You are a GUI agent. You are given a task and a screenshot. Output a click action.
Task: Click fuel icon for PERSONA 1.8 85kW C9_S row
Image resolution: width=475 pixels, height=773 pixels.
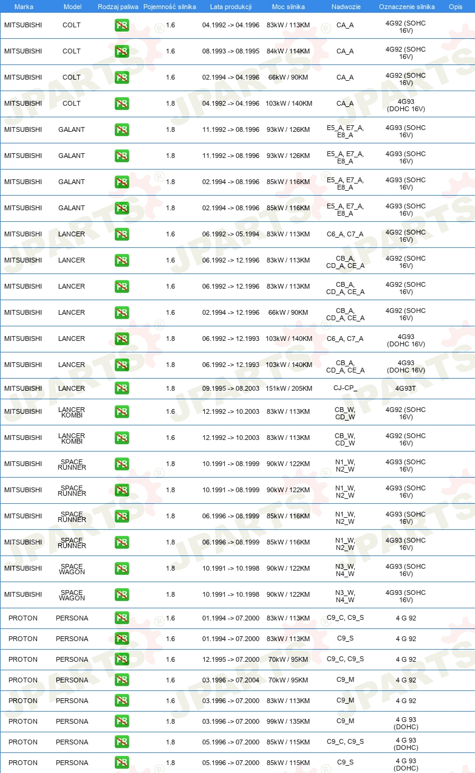pyautogui.click(x=121, y=763)
